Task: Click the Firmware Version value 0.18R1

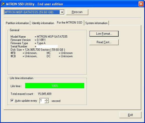Action: tap(41, 40)
